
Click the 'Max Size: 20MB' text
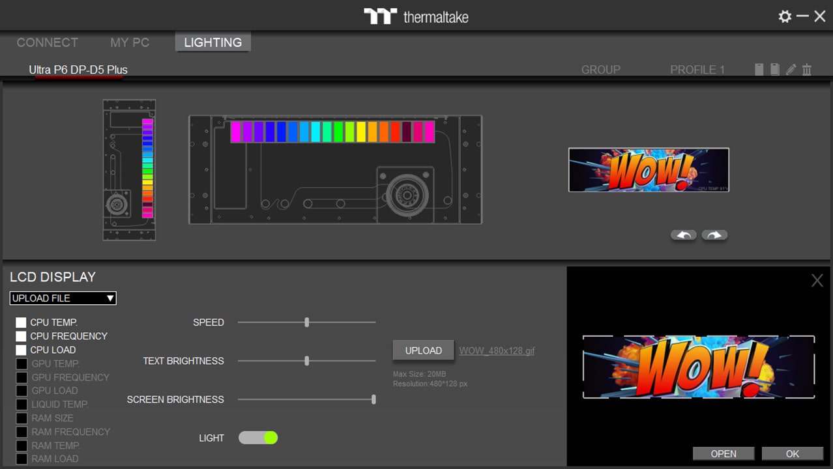tap(420, 374)
